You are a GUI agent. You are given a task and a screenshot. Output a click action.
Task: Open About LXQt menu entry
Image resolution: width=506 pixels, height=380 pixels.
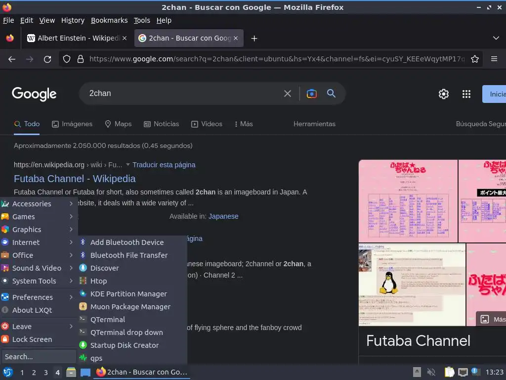(x=39, y=310)
